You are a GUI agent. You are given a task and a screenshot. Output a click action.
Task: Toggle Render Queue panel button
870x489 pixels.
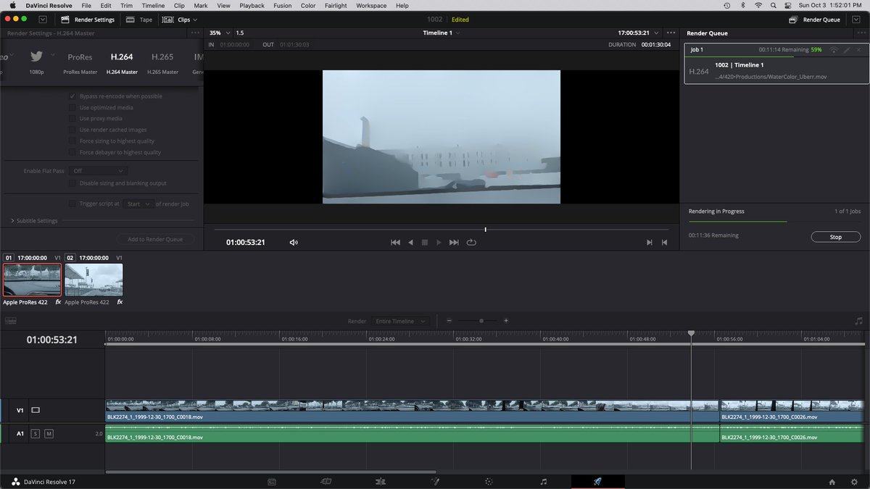pos(815,20)
